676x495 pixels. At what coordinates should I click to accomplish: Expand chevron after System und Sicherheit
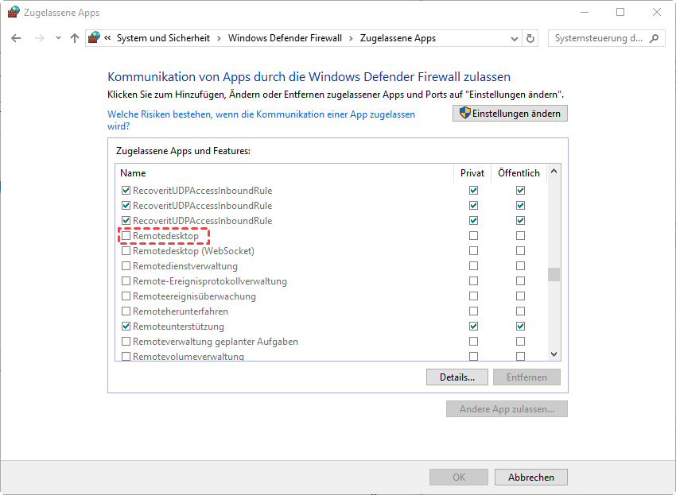pos(219,38)
